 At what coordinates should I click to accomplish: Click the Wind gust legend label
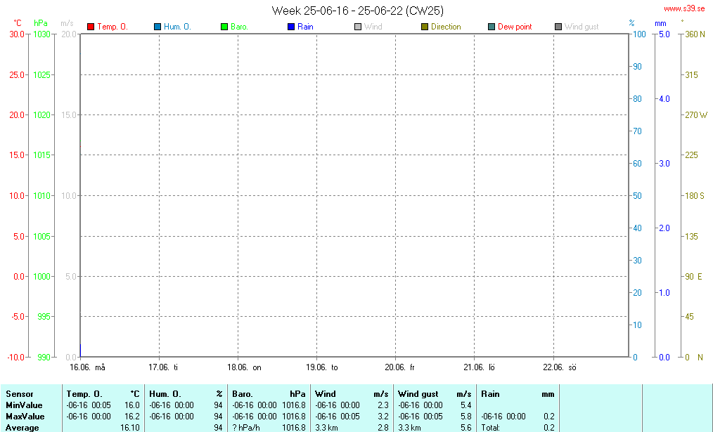(582, 27)
